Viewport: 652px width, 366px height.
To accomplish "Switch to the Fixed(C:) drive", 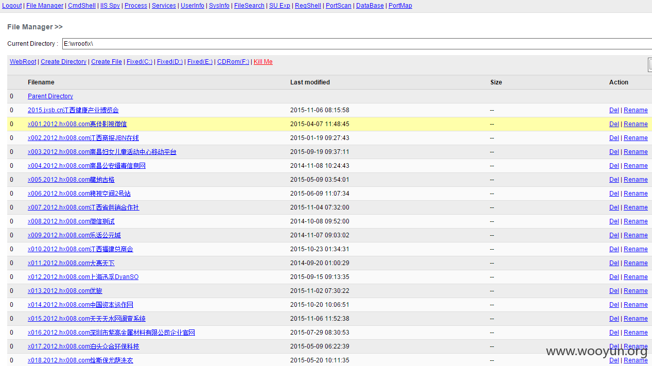I will 139,62.
